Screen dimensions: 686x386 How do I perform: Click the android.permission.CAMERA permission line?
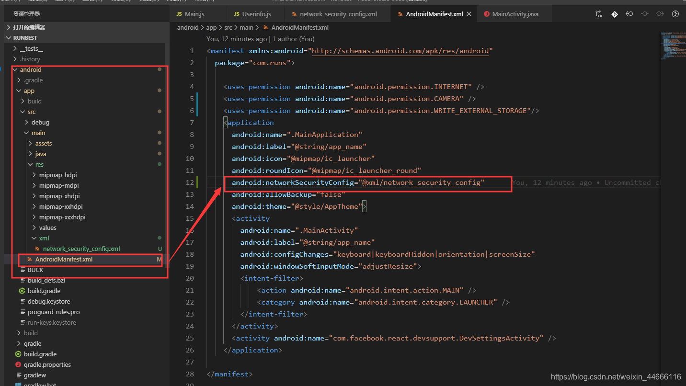click(350, 99)
